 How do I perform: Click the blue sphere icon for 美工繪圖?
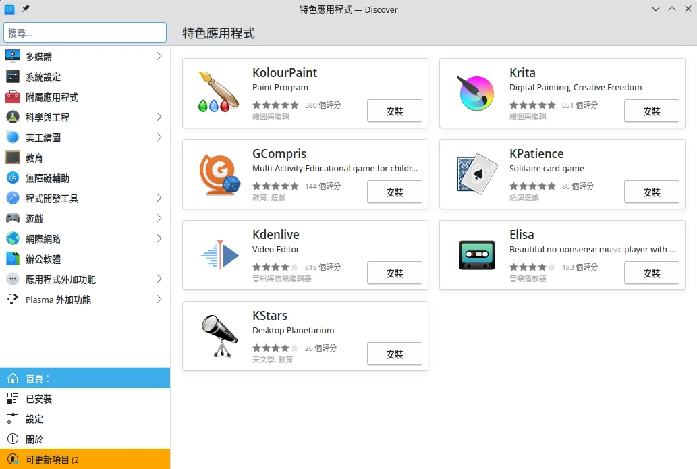click(x=13, y=138)
